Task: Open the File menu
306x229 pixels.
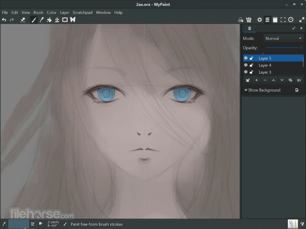Action: 5,13
